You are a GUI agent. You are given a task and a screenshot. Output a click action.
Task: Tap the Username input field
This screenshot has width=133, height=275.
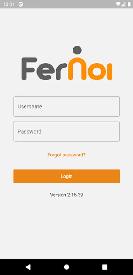[x=66, y=106]
